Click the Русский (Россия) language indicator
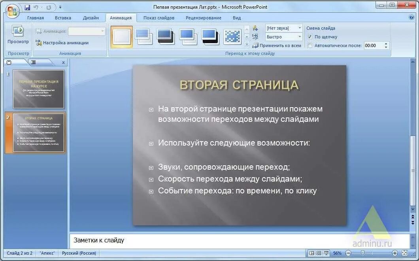This screenshot has height=261, width=419. (79, 253)
